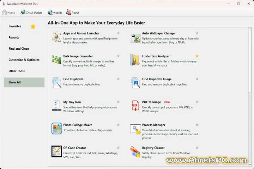Click the About toolbar label
This screenshot has width=254, height=169.
[75, 13]
